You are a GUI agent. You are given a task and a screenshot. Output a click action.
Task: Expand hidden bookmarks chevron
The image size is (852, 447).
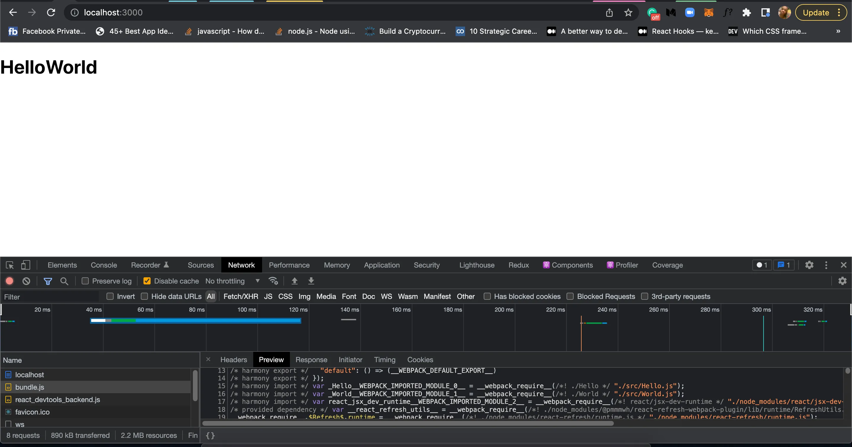pyautogui.click(x=838, y=31)
